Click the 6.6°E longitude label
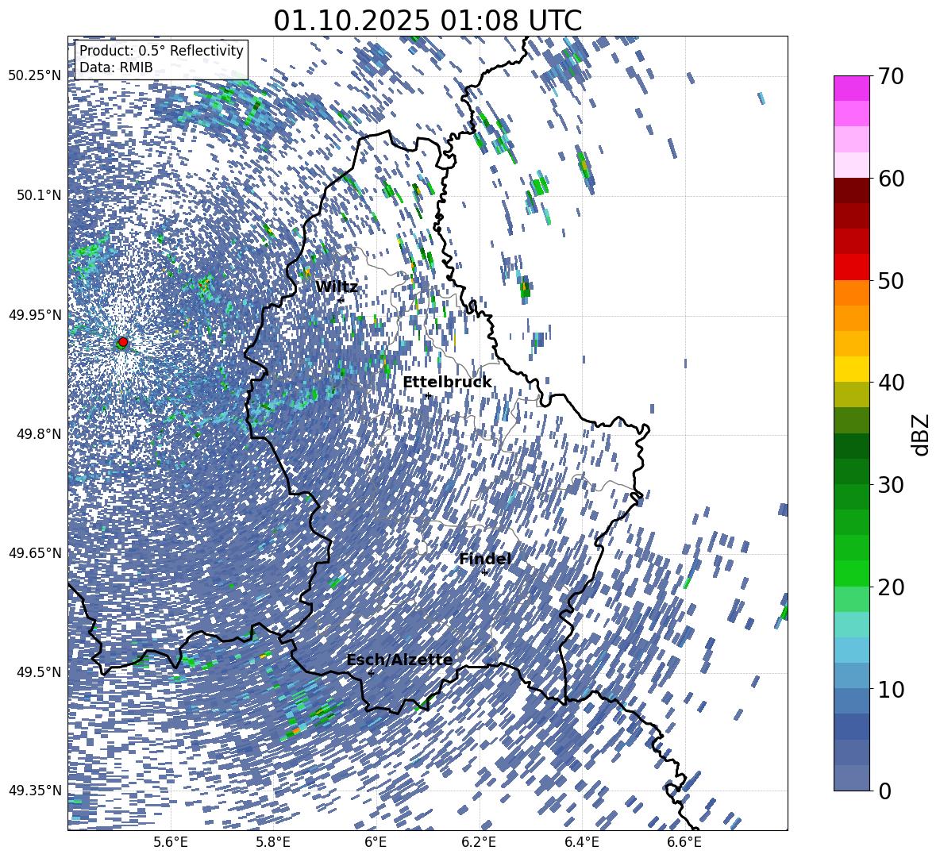This screenshot has width=940, height=858. coord(684,842)
